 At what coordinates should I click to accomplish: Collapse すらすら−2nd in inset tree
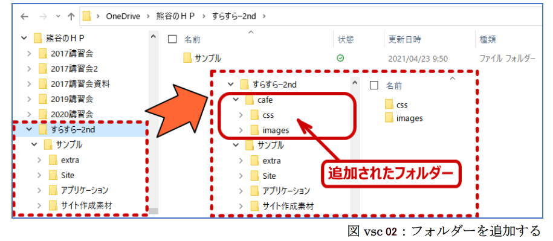tap(231, 84)
